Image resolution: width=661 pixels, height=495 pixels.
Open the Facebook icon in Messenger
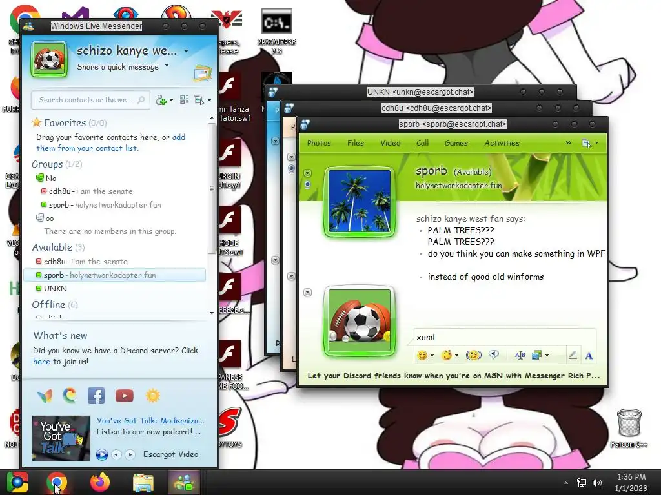[x=96, y=396]
